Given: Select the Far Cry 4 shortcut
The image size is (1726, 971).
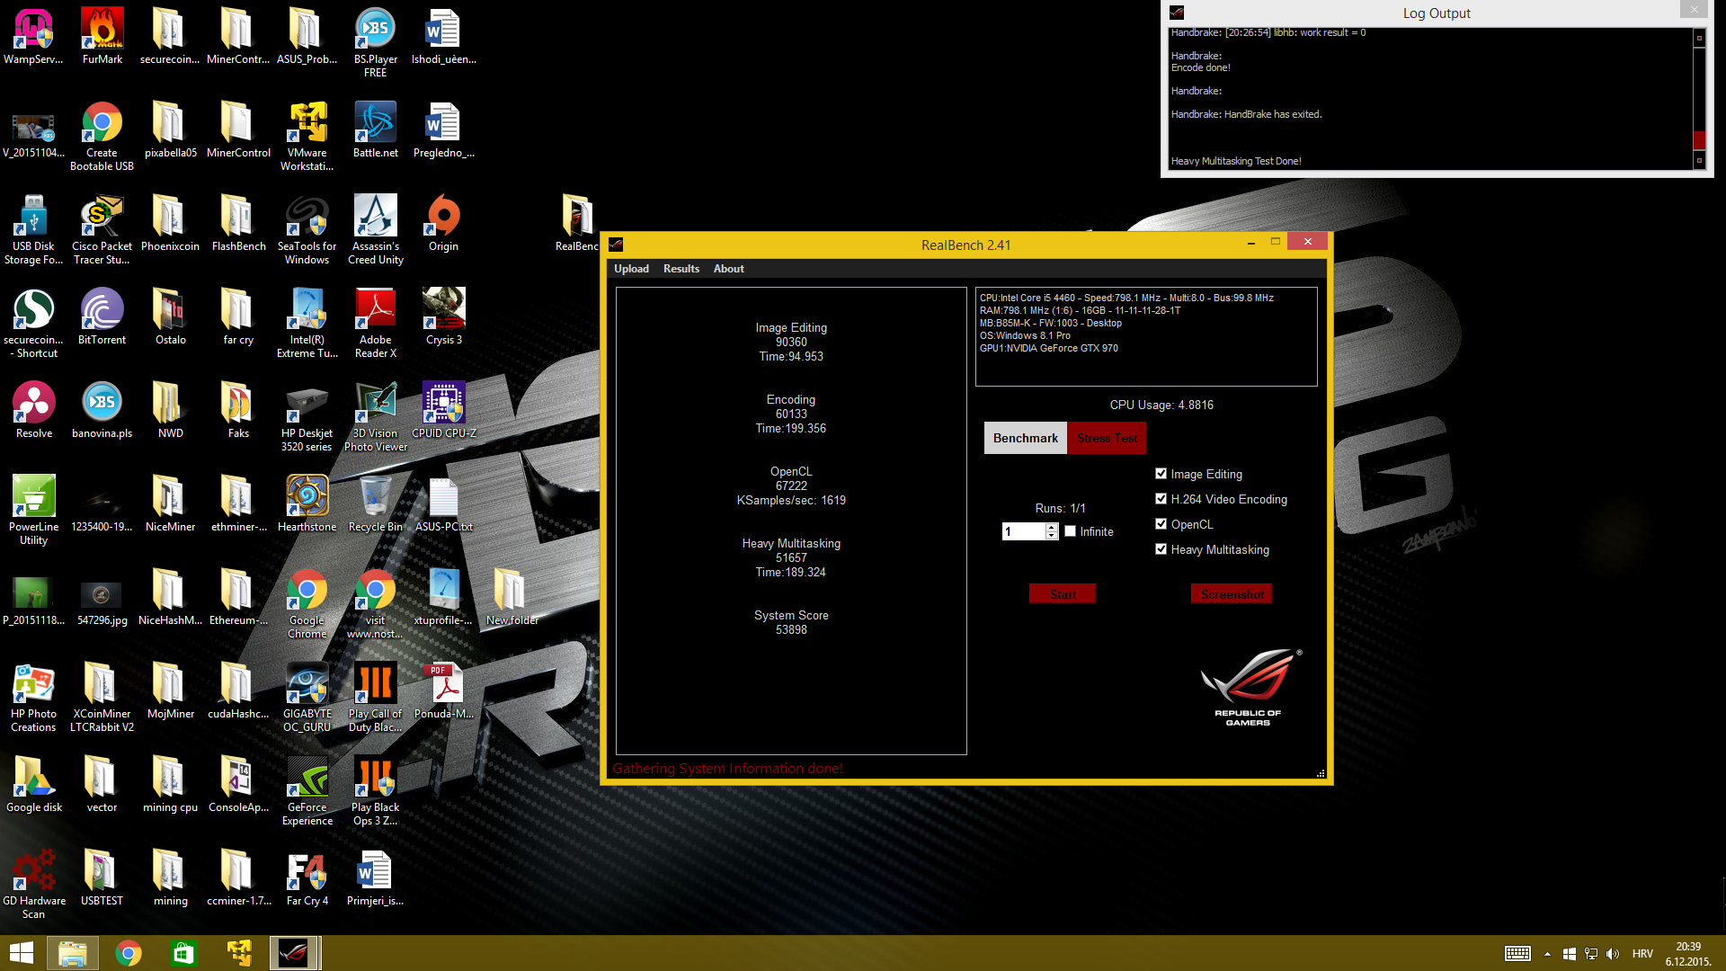Looking at the screenshot, I should click(x=307, y=877).
